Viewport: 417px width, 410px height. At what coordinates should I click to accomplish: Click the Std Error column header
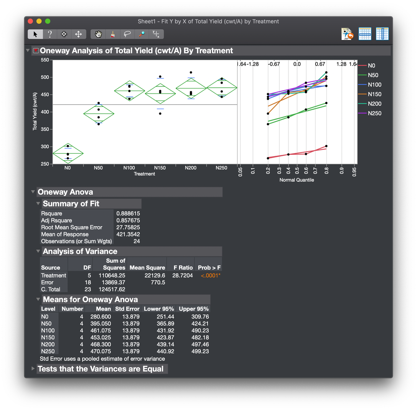click(127, 309)
